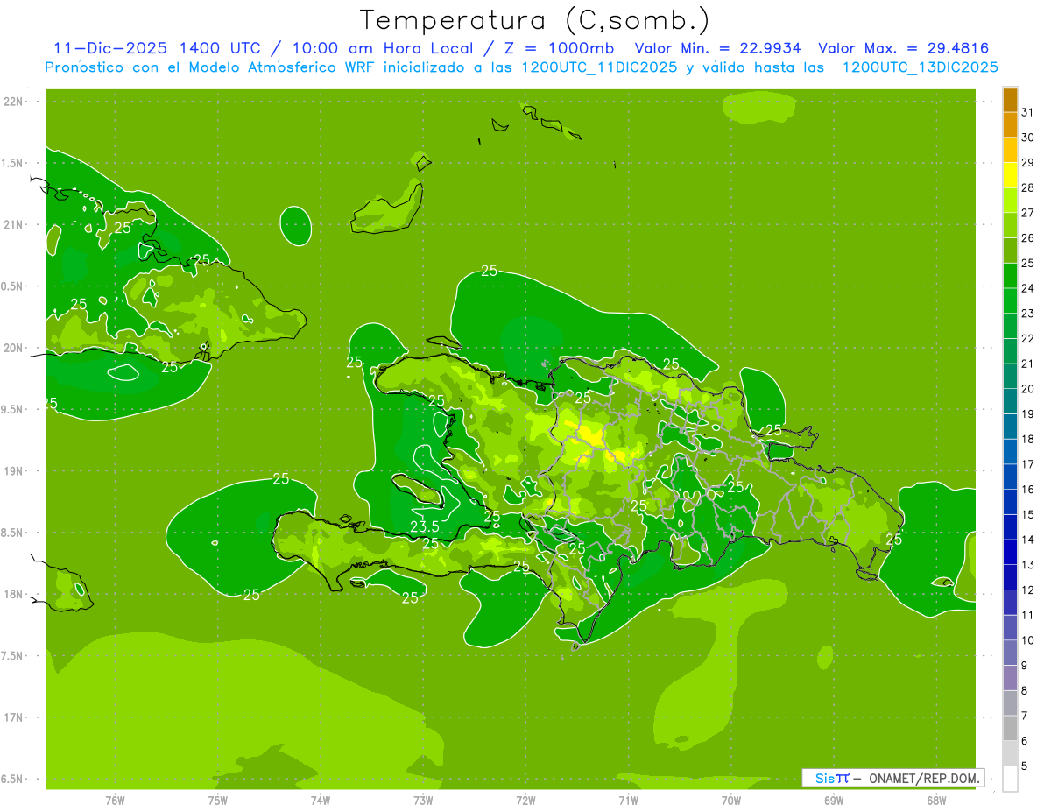Click the '18' value on the color scale
Screen dimensions: 1051x812
[1027, 439]
